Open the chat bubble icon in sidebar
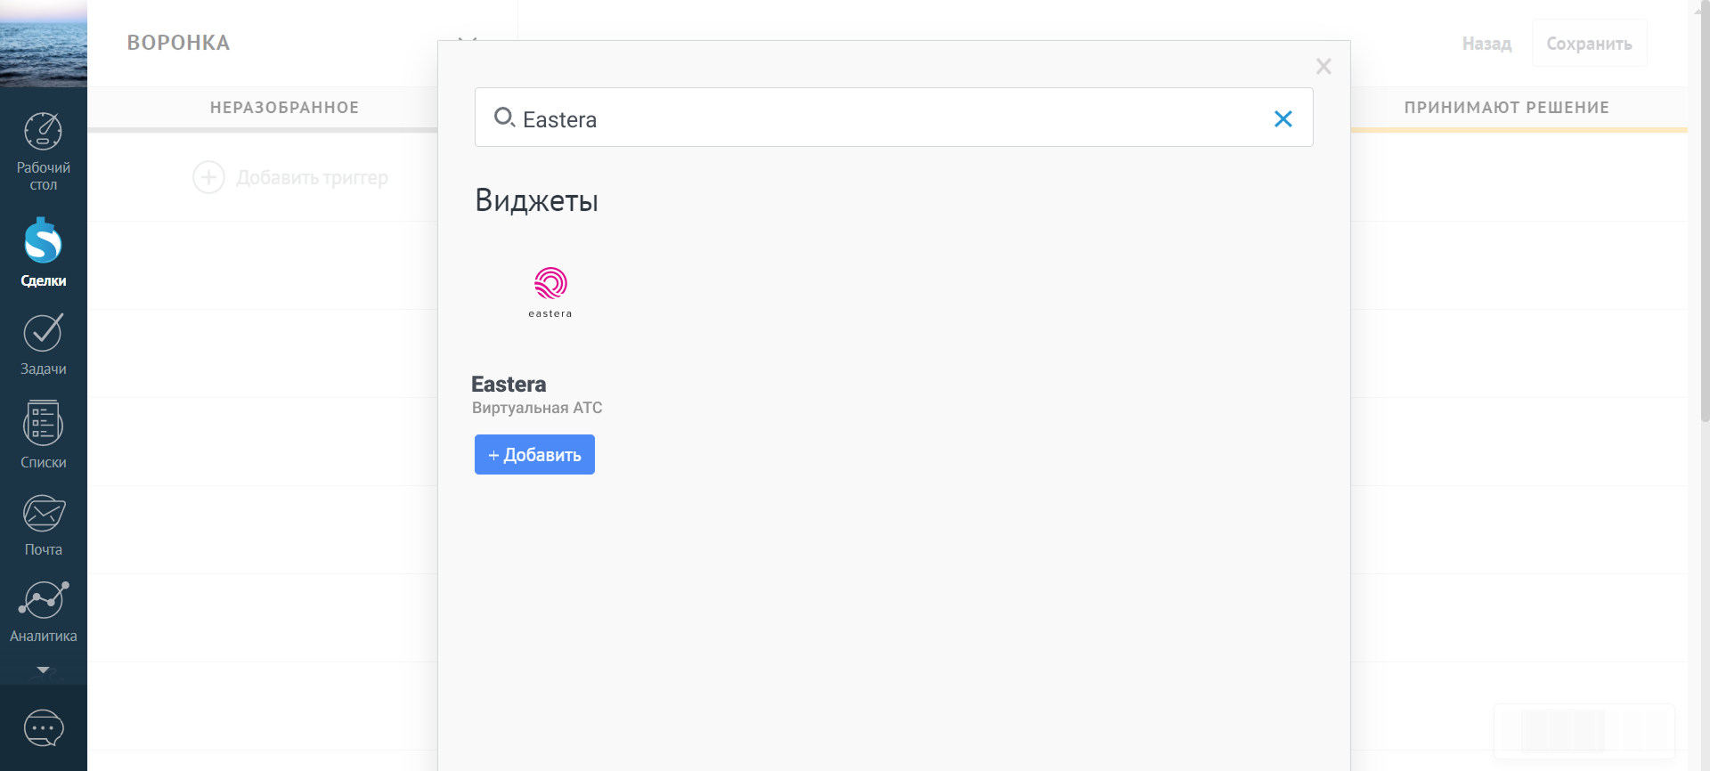This screenshot has width=1710, height=771. pos(43,728)
